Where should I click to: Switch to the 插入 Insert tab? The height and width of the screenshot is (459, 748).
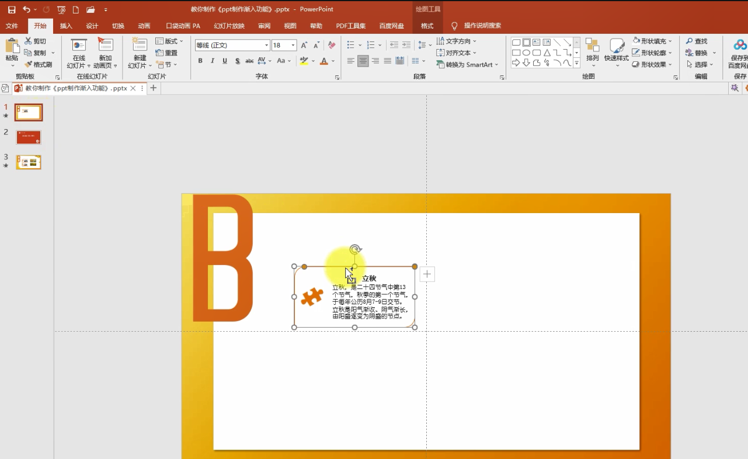pyautogui.click(x=66, y=26)
